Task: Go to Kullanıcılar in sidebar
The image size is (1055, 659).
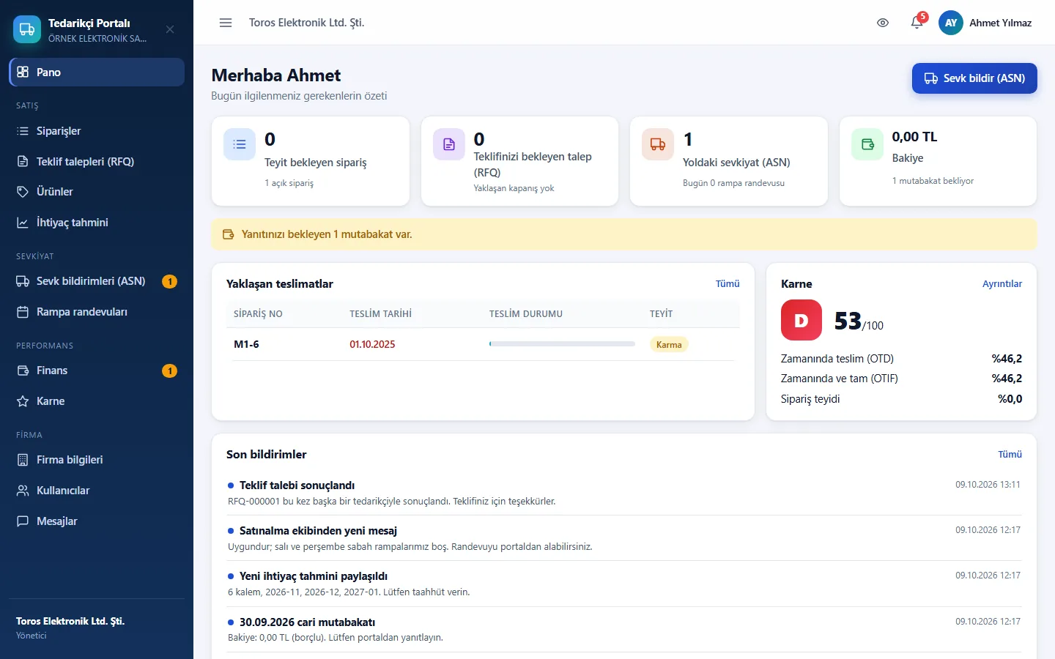Action: tap(97, 491)
